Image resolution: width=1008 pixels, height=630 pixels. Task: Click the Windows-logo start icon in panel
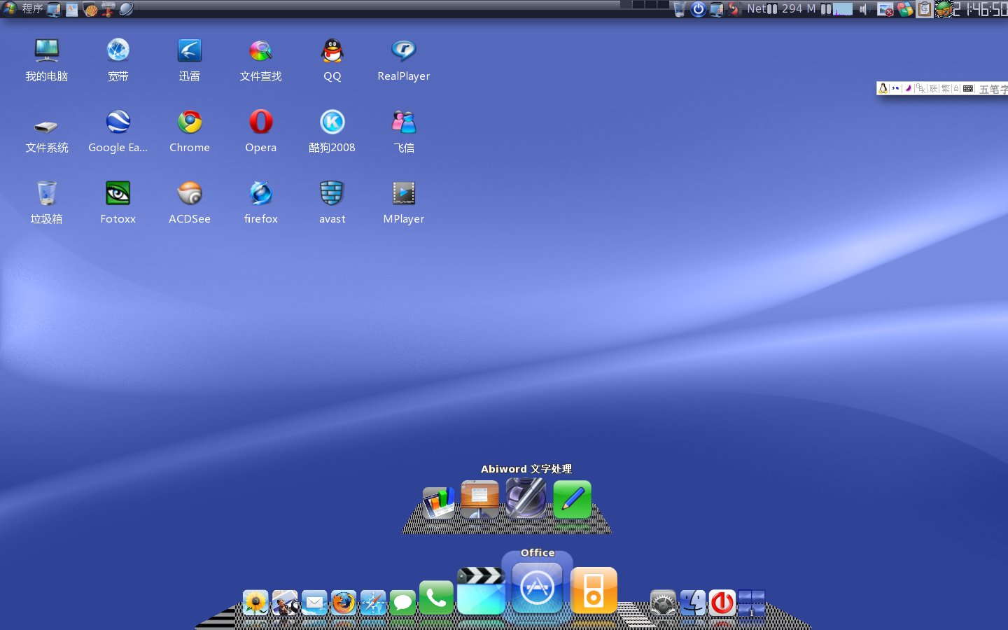pyautogui.click(x=10, y=8)
